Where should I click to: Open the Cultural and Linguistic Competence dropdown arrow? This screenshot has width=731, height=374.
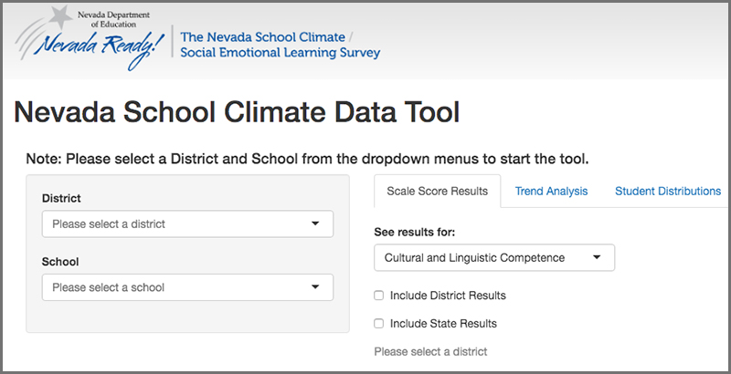(597, 257)
